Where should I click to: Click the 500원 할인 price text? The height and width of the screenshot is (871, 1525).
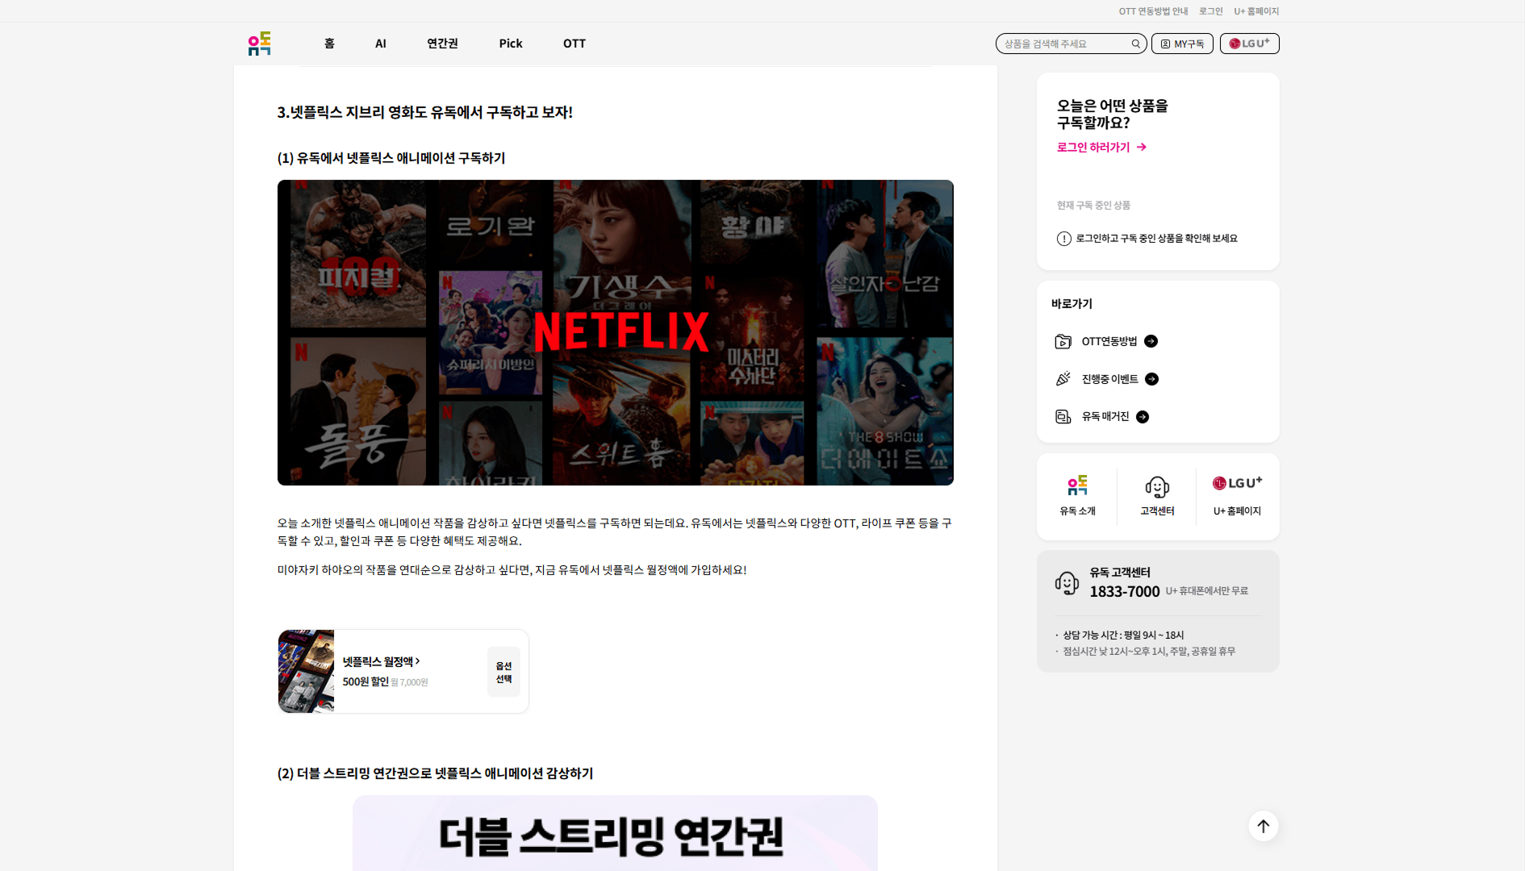point(366,682)
